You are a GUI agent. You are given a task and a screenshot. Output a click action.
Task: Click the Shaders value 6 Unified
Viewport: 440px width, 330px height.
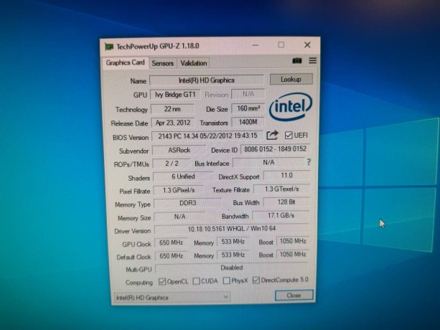(183, 176)
